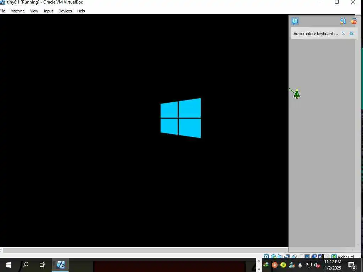Delete all finished notifications icon

click(x=353, y=21)
